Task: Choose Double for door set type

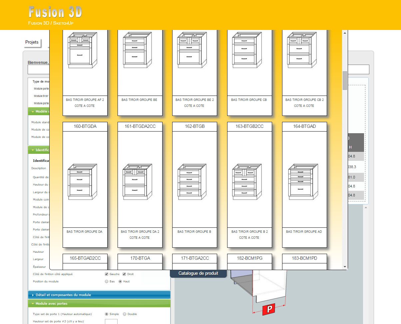Action: (x=125, y=314)
